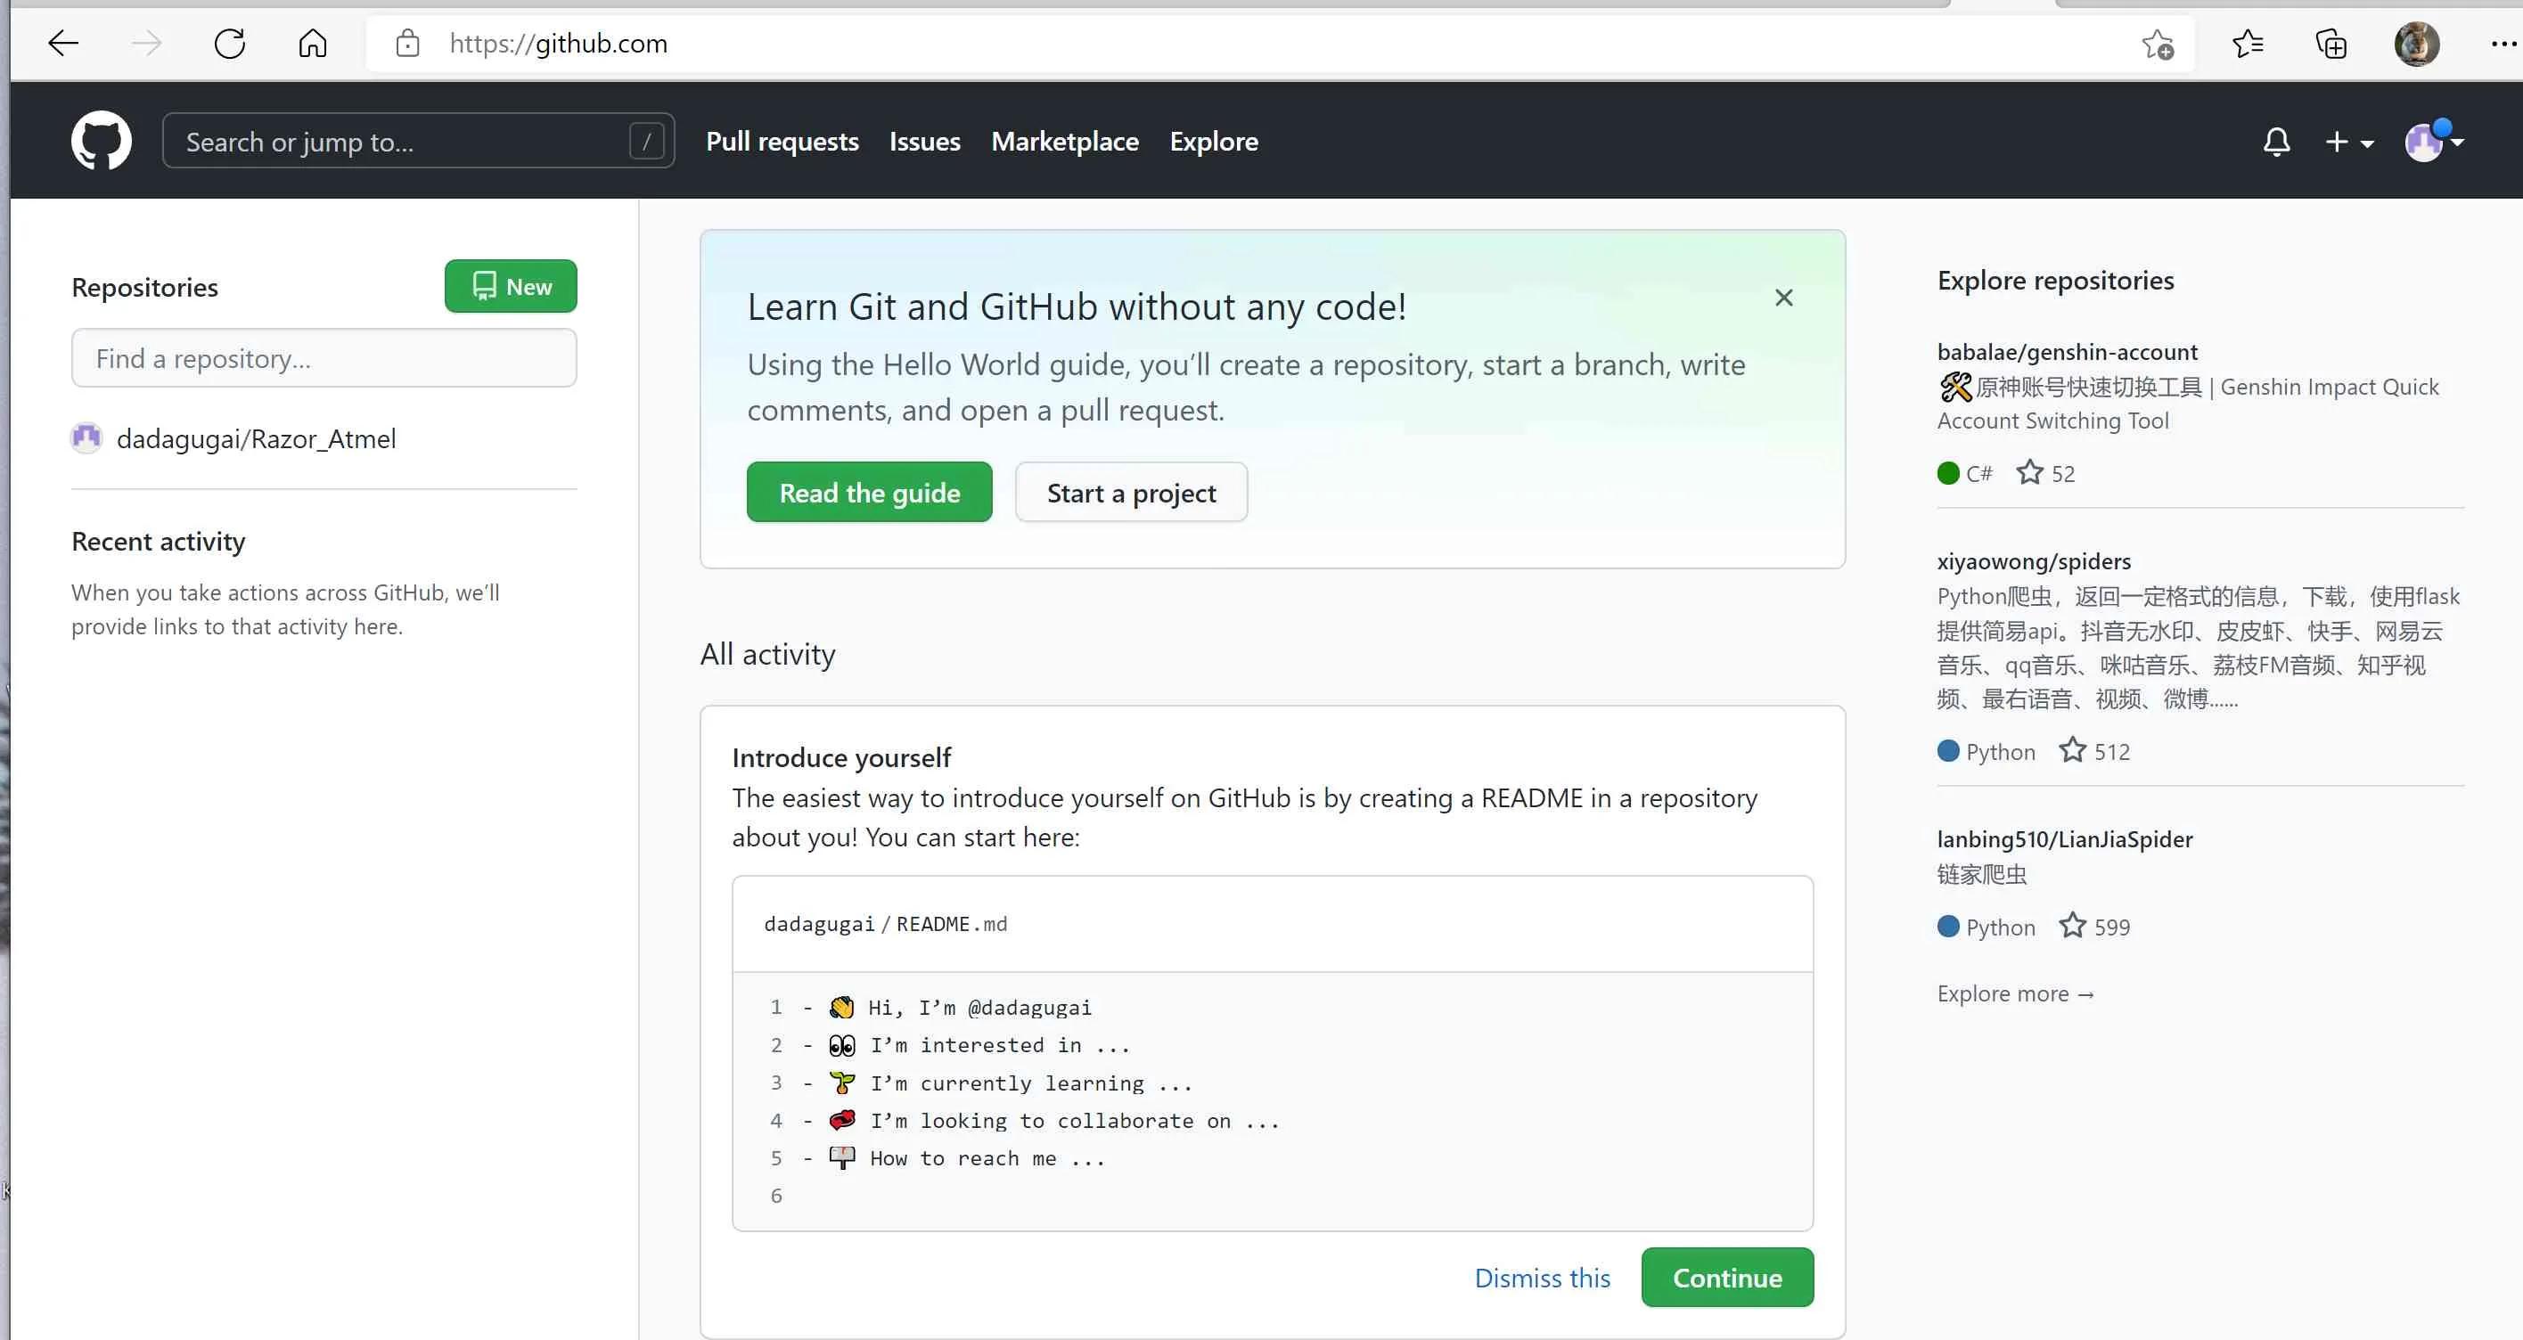Click the Explore more link
This screenshot has width=2523, height=1340.
tap(2015, 993)
